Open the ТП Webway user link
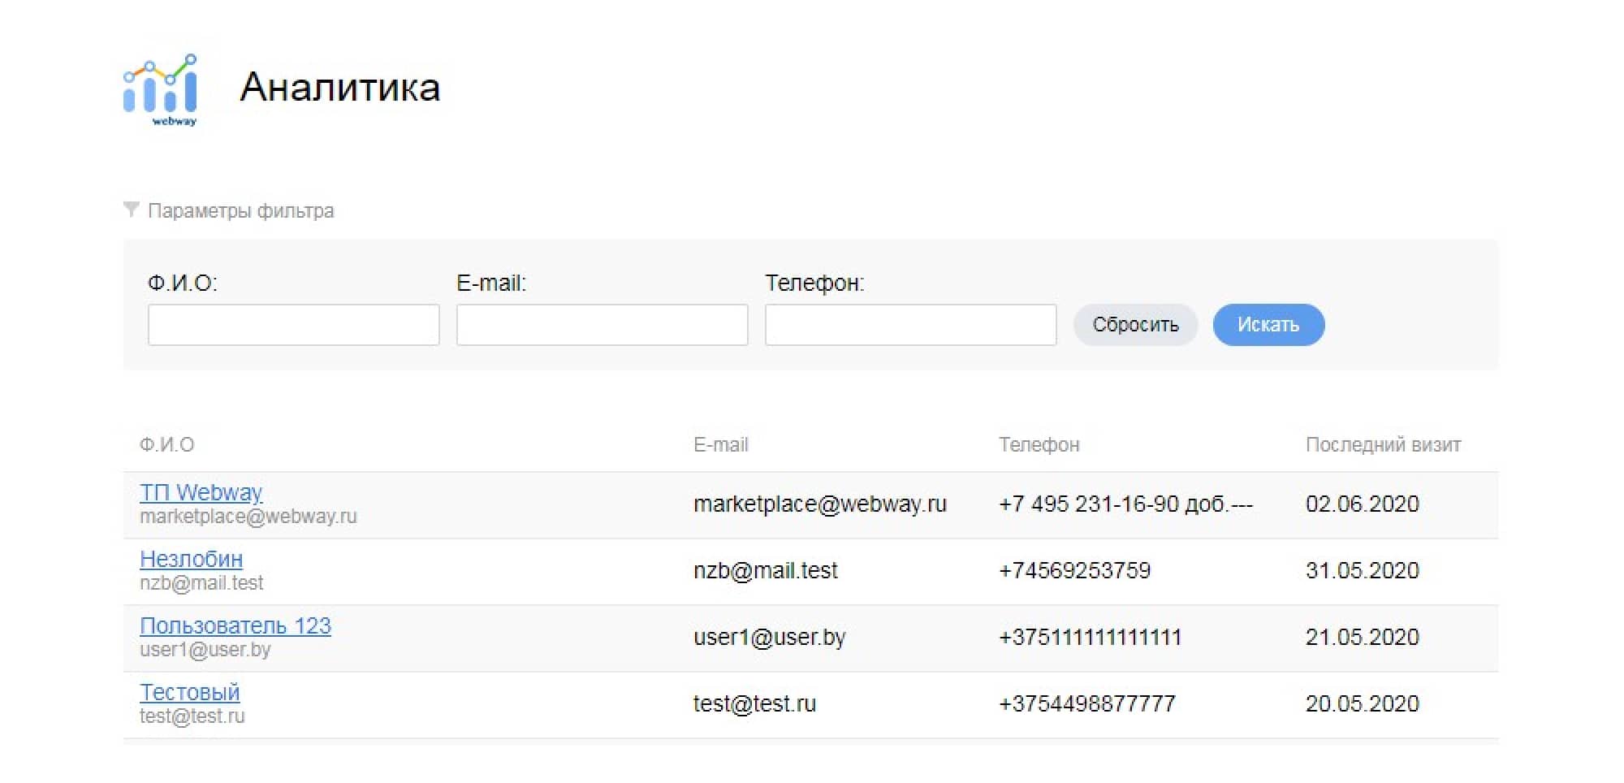 click(x=201, y=492)
